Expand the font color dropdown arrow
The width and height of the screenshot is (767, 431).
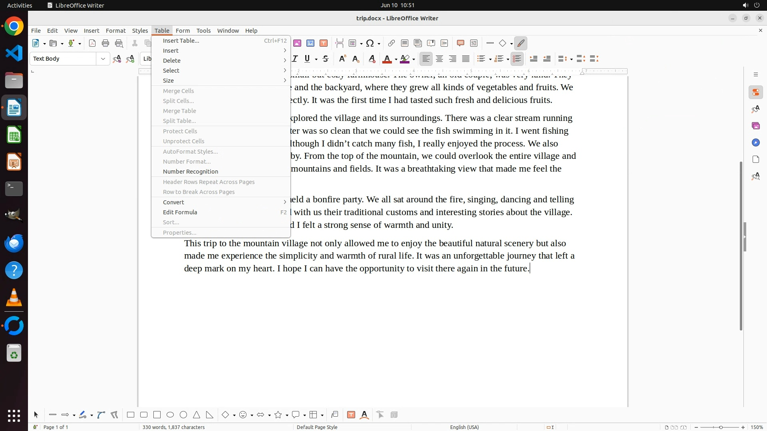(396, 59)
